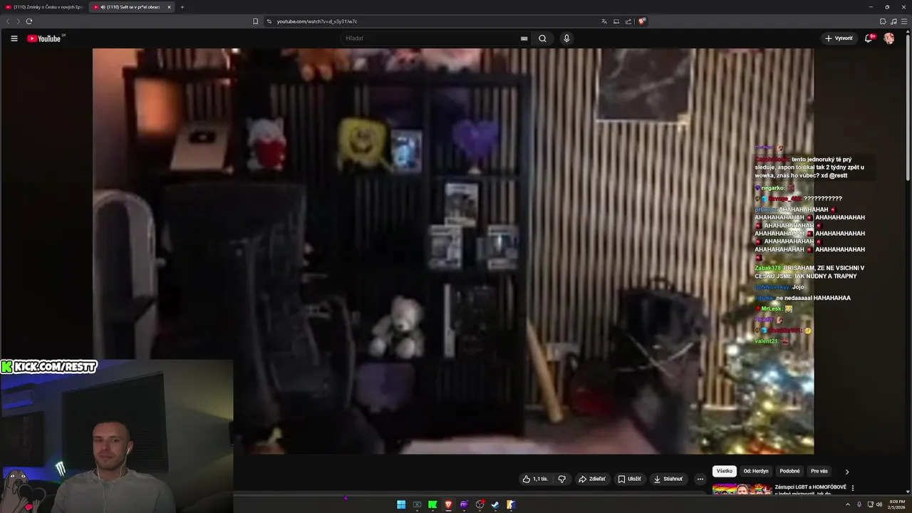Image resolution: width=912 pixels, height=513 pixels.
Task: Reload the current page
Action: click(x=29, y=21)
